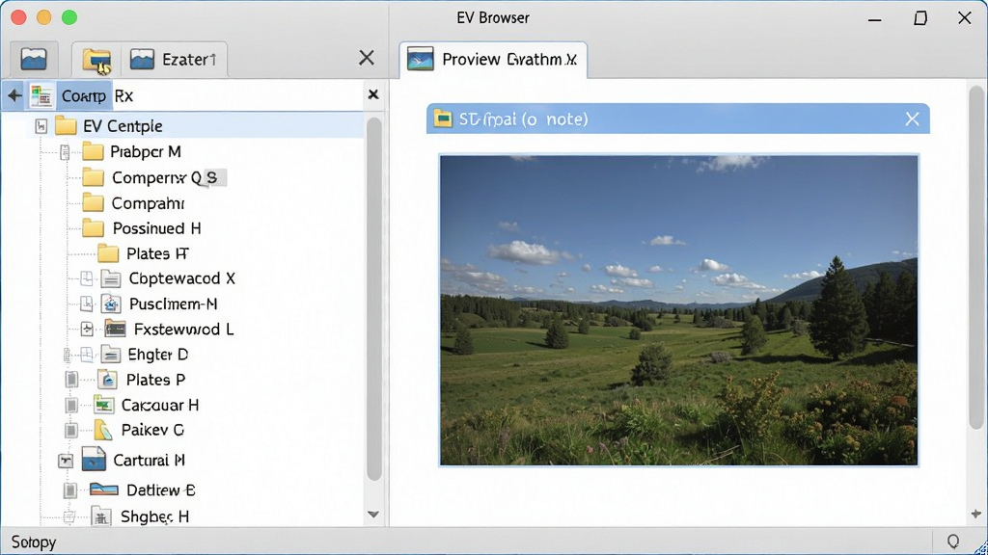988x555 pixels.
Task: Close the blue note banner
Action: pyautogui.click(x=912, y=119)
